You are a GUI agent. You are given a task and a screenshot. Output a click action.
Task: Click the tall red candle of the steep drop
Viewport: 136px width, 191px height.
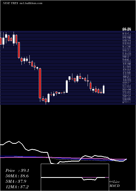click(40, 83)
